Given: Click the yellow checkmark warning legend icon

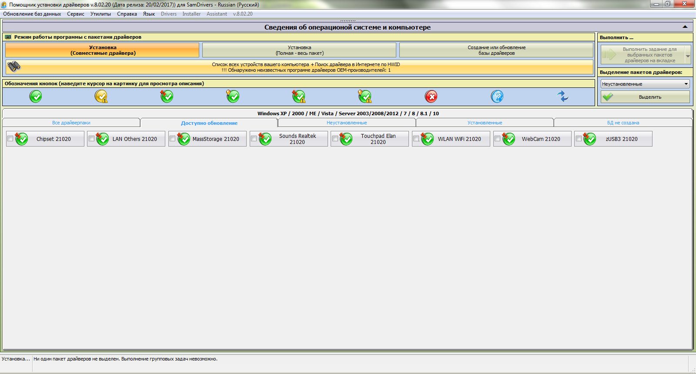Looking at the screenshot, I should click(101, 96).
